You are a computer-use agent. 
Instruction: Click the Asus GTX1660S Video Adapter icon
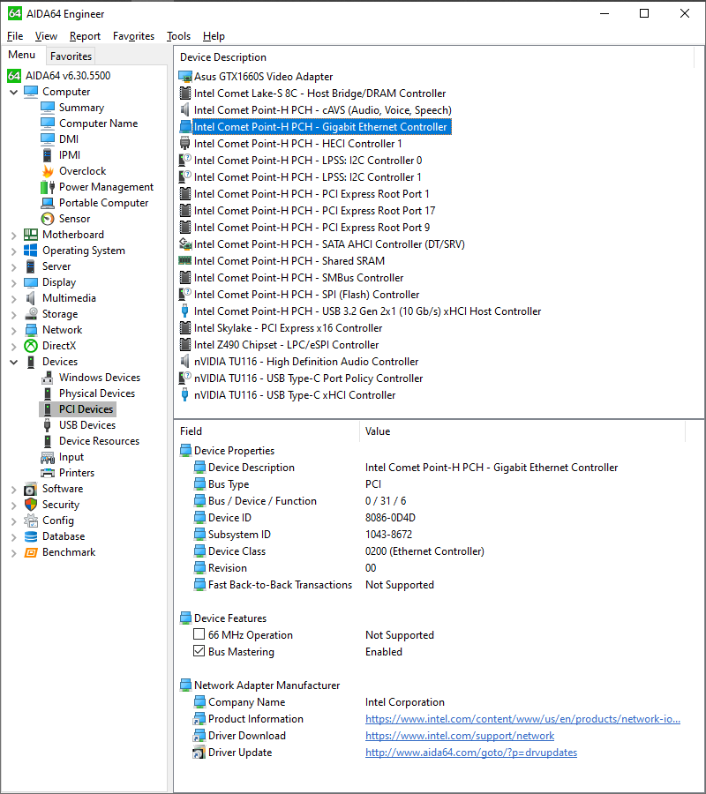pos(185,77)
